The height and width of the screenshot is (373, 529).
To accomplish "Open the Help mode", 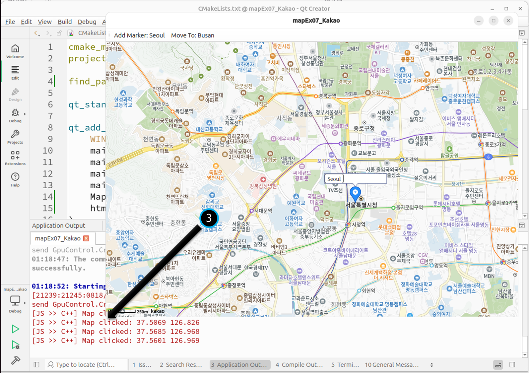I will point(15,180).
